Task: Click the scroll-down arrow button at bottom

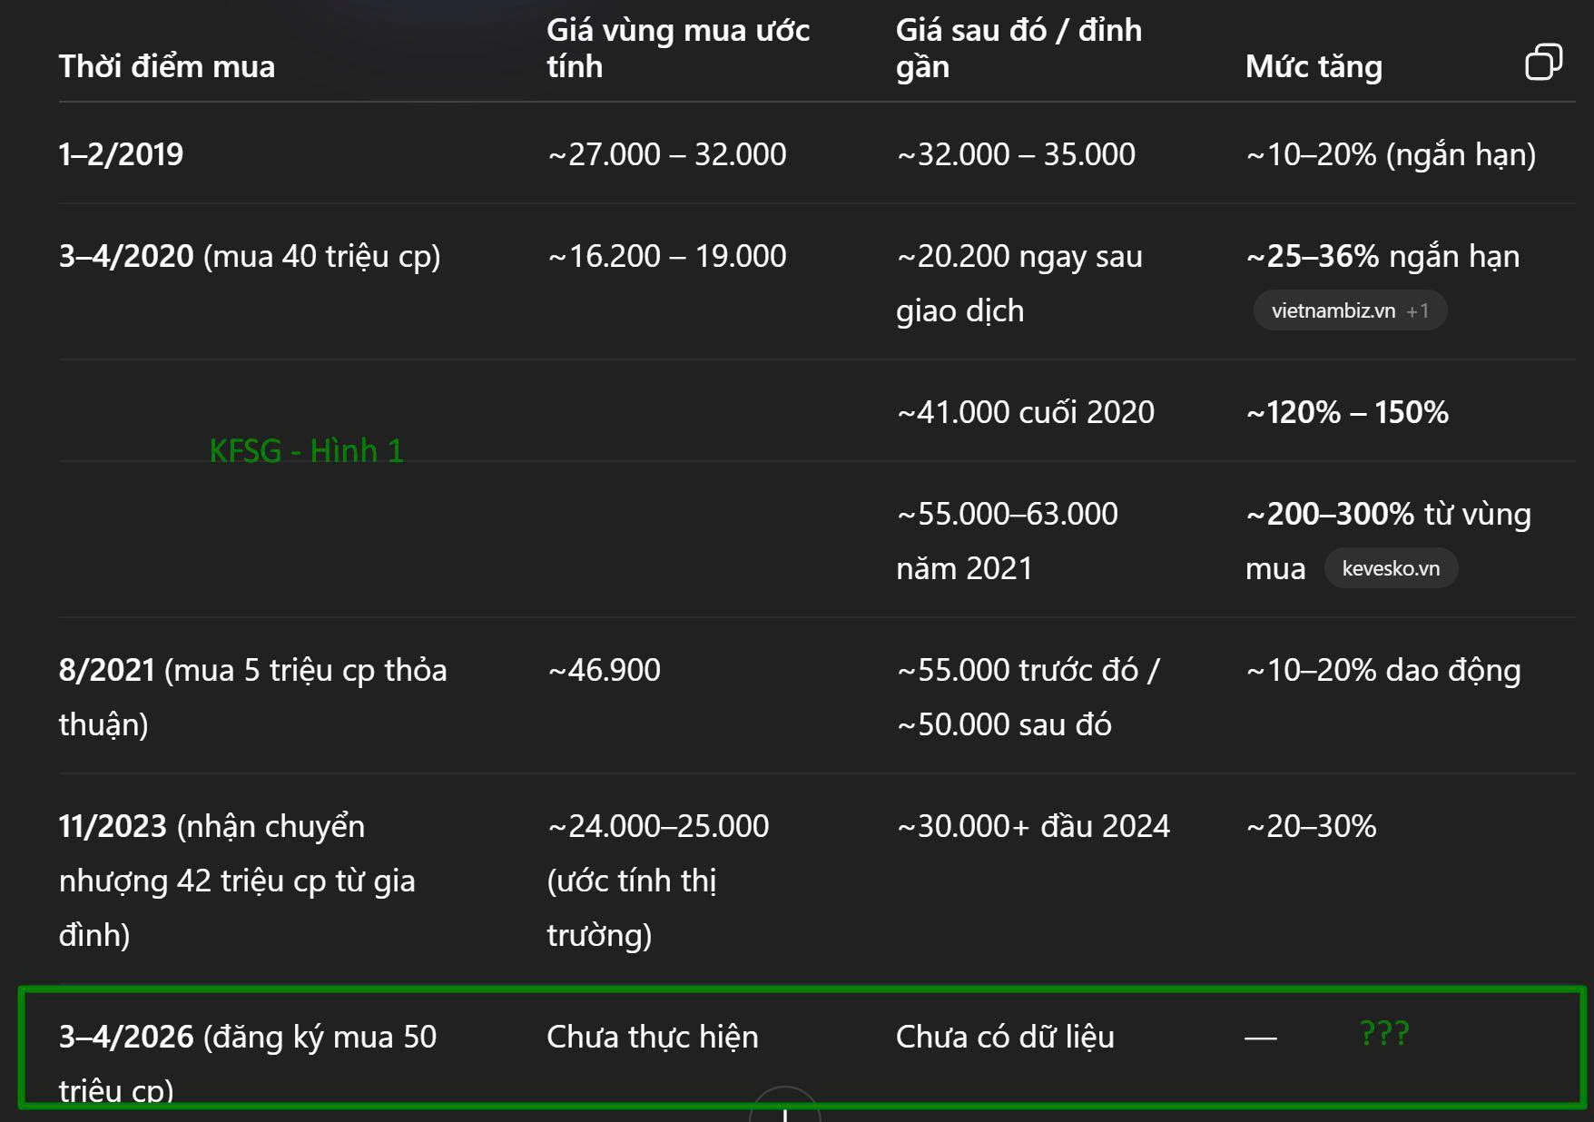Action: 785,1109
